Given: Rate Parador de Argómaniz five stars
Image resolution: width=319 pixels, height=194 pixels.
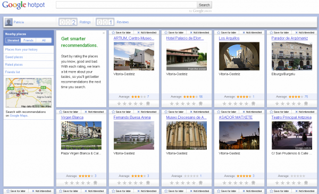Looking at the screenshot, I should pos(299,104).
